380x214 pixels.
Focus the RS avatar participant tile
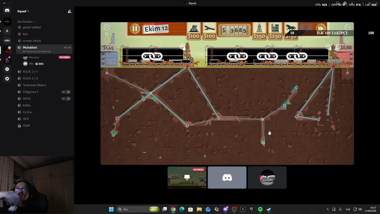267,177
